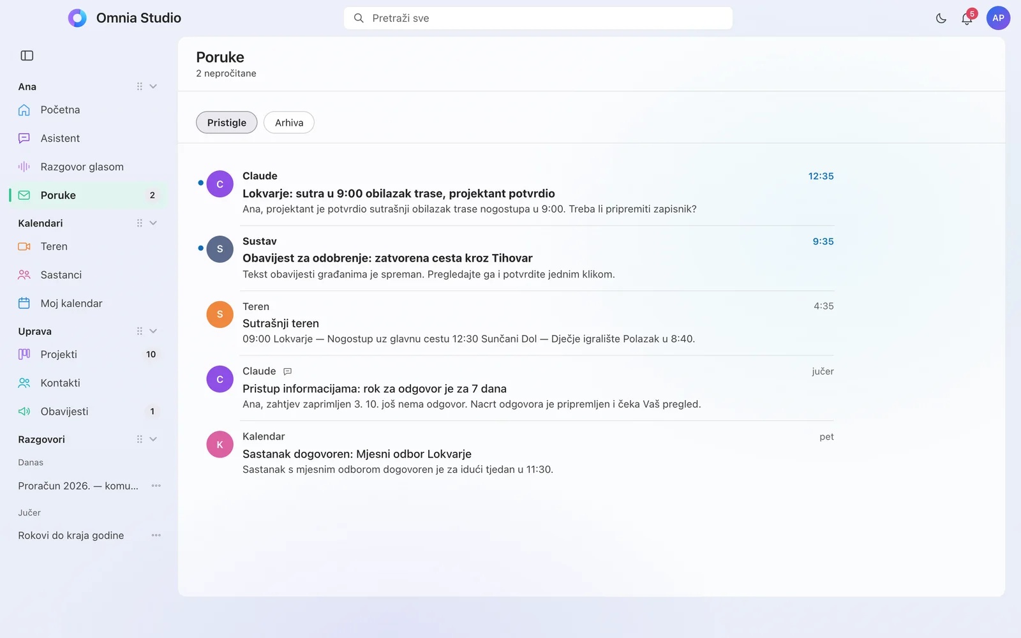This screenshot has width=1021, height=638.
Task: Collapse the Kalendari section chevron
Action: coord(153,223)
